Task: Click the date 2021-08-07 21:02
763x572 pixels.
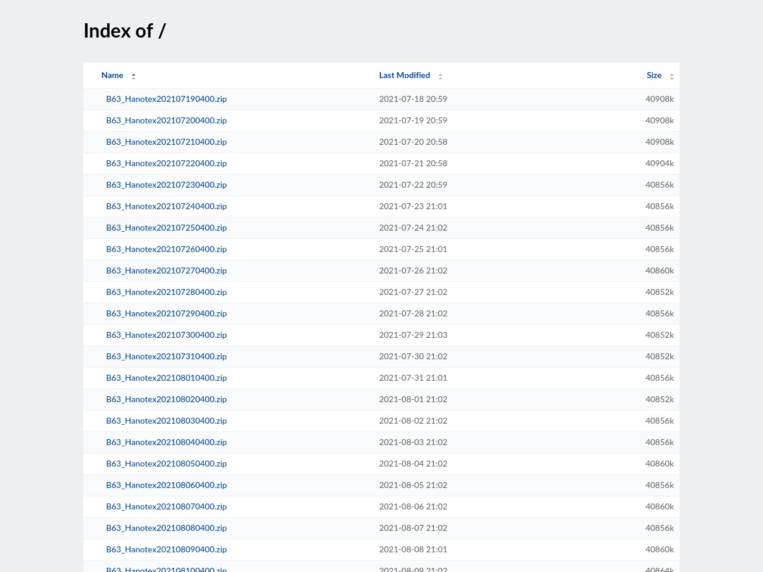Action: point(413,528)
